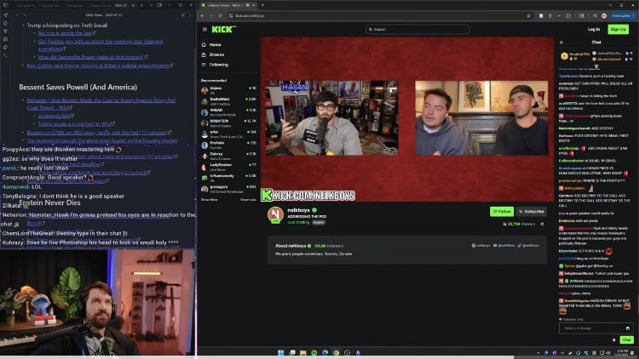Open browser extensions puzzle icon
Screen dimensions: 639x359
(568, 16)
